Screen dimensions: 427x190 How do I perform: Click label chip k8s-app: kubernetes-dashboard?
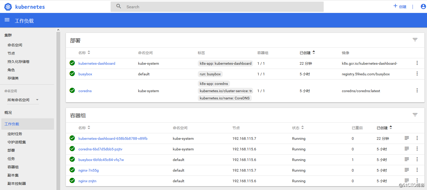226,63
